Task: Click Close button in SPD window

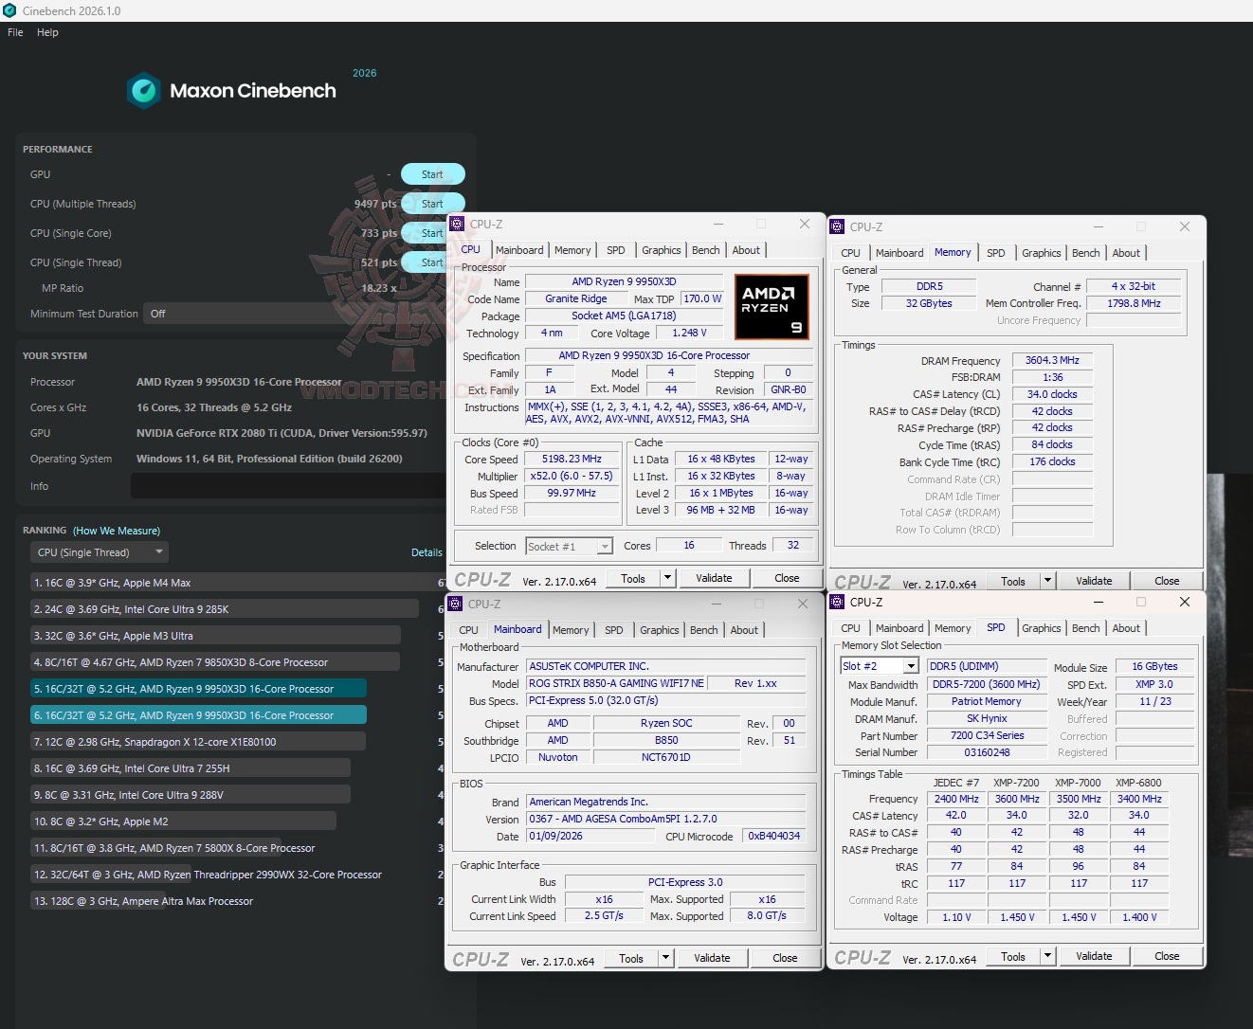Action: pos(1167,957)
